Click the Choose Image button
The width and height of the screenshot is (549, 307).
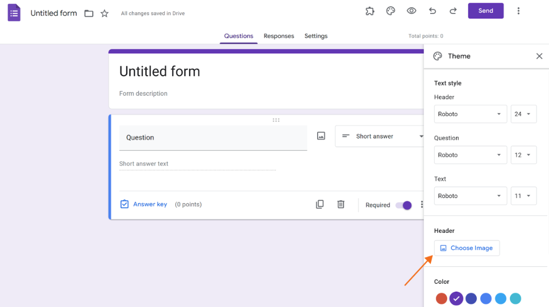pyautogui.click(x=467, y=248)
